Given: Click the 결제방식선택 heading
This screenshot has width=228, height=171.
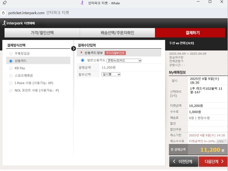Looking at the screenshot, I should 16,45.
